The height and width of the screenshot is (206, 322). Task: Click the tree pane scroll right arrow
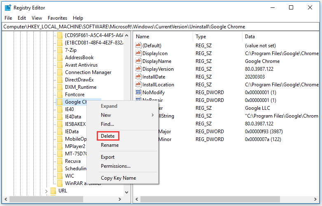[120, 199]
